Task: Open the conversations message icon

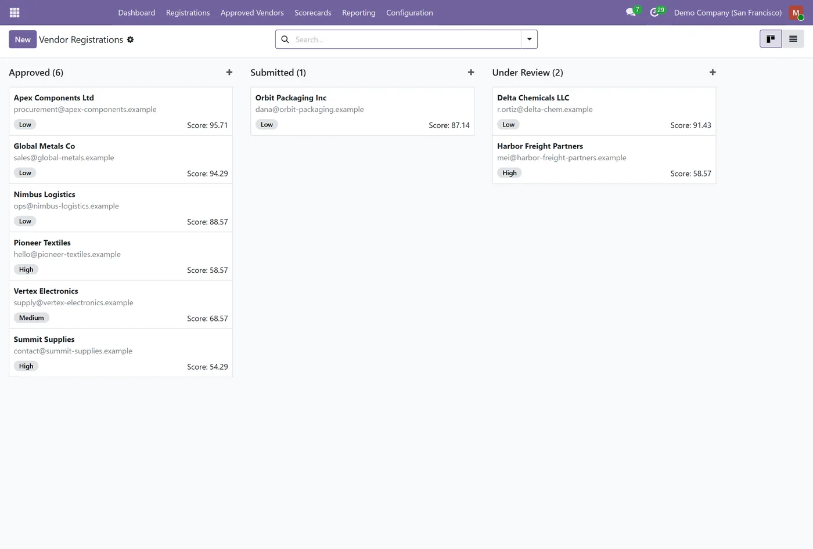Action: (631, 12)
